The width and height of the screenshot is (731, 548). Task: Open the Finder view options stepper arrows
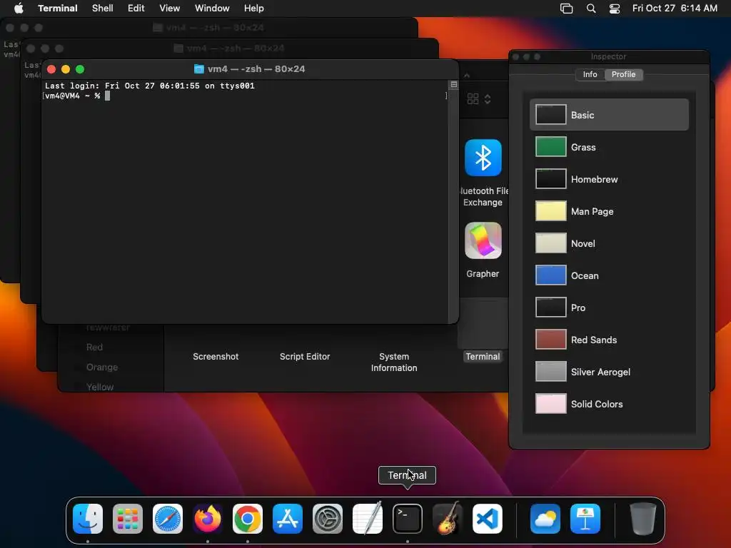coord(488,98)
